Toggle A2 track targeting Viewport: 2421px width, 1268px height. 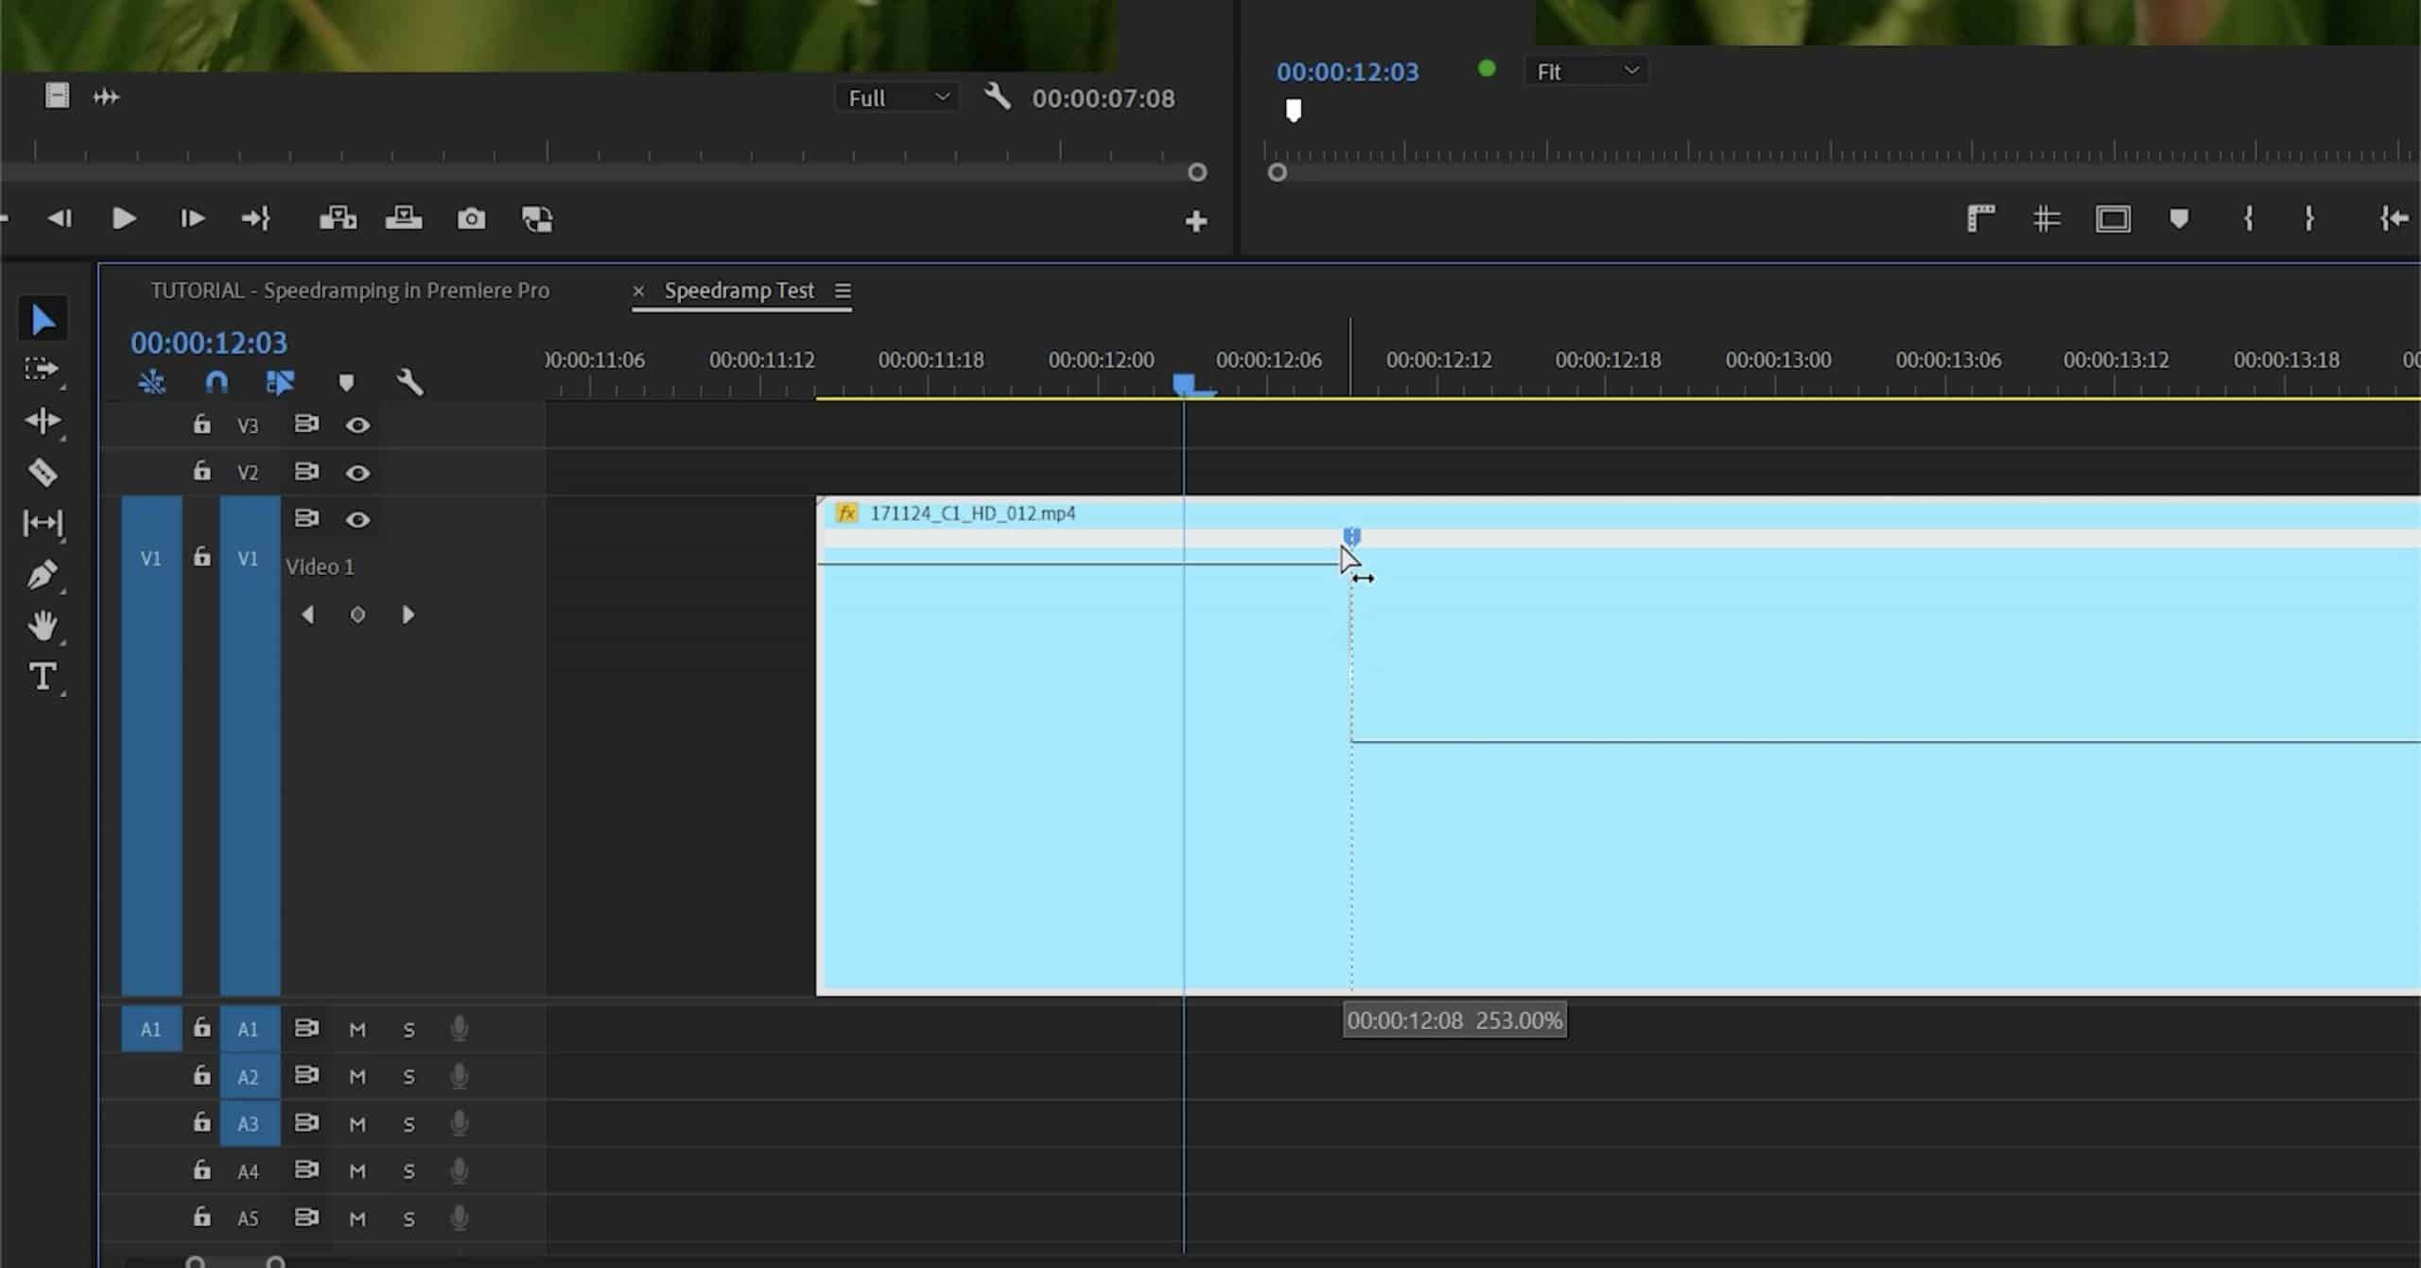click(249, 1077)
